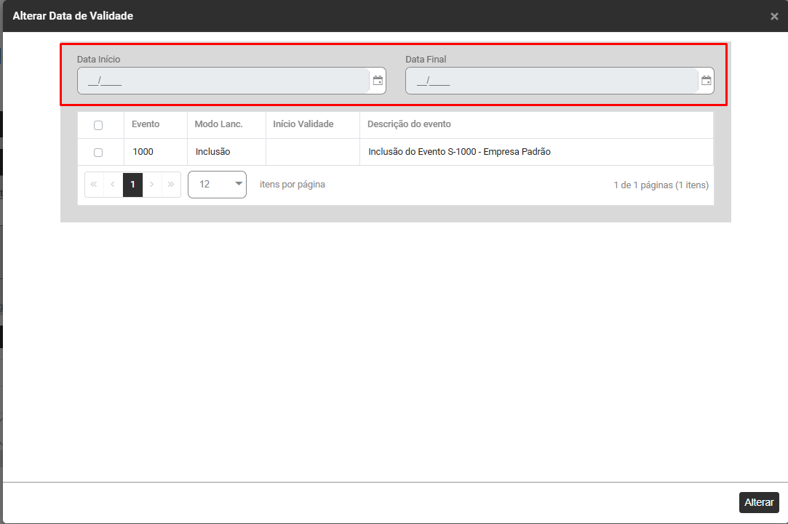Image resolution: width=788 pixels, height=524 pixels.
Task: Select page 1 in the pagination
Action: [x=132, y=185]
